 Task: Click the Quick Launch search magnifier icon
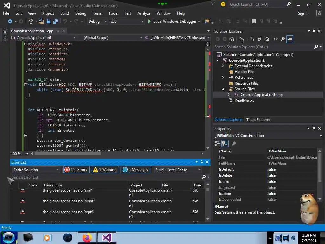tap(289, 4)
